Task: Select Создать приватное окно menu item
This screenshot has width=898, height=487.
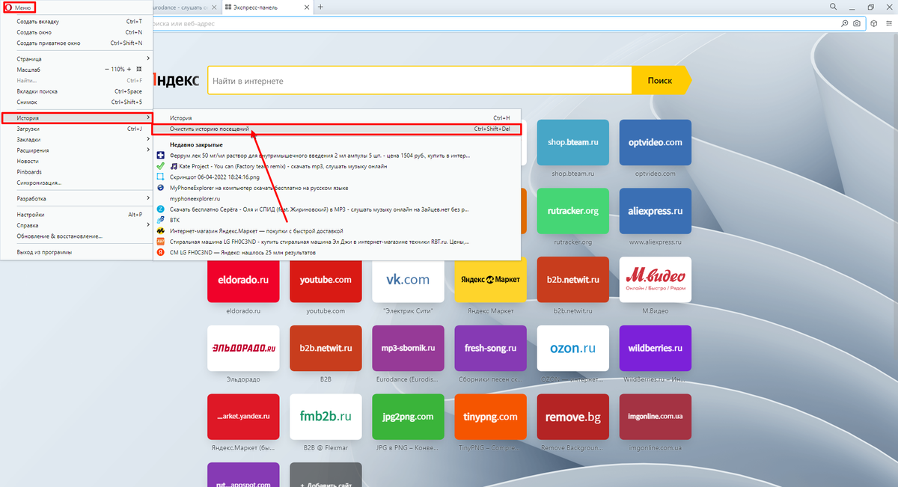Action: coord(76,43)
